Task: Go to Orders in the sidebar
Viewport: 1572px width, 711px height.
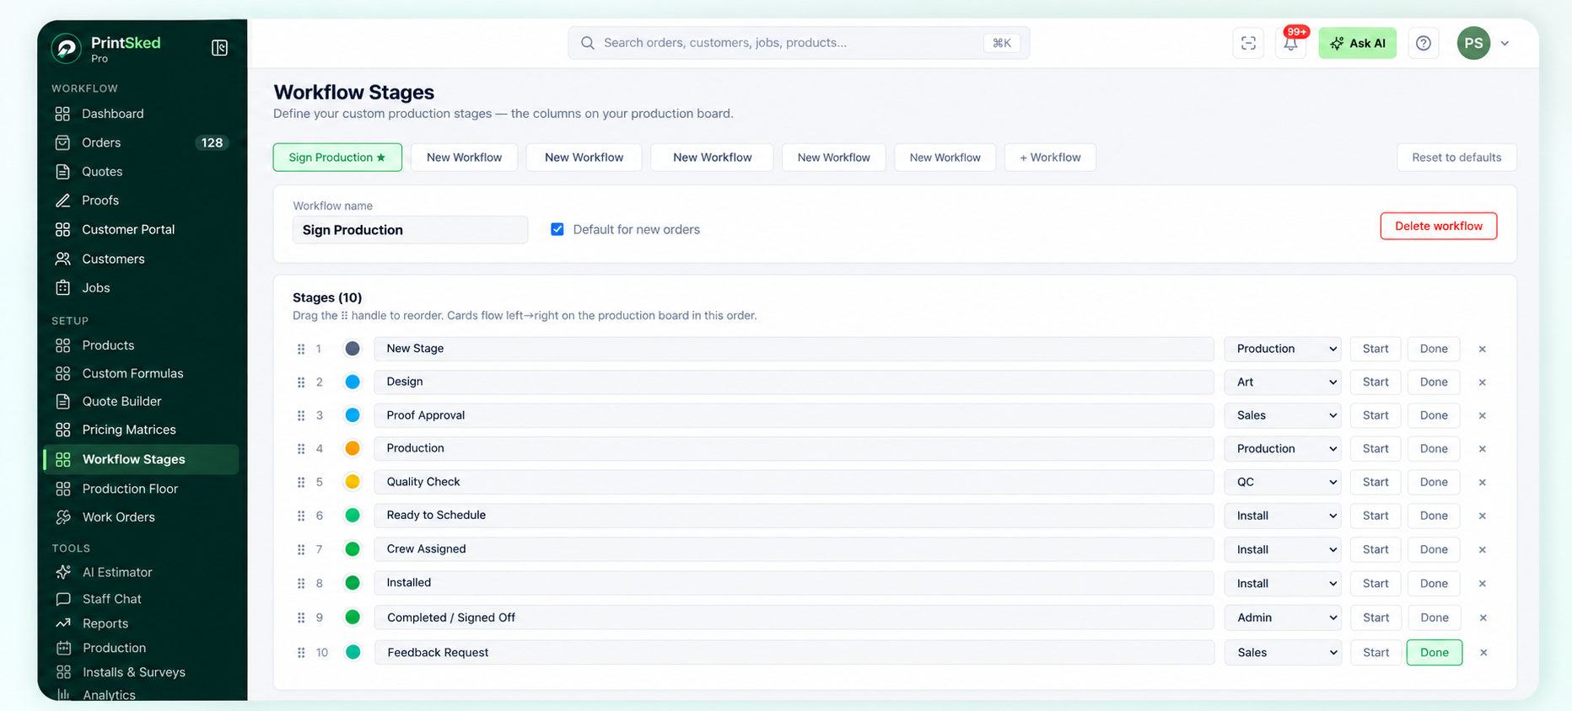Action: (140, 142)
